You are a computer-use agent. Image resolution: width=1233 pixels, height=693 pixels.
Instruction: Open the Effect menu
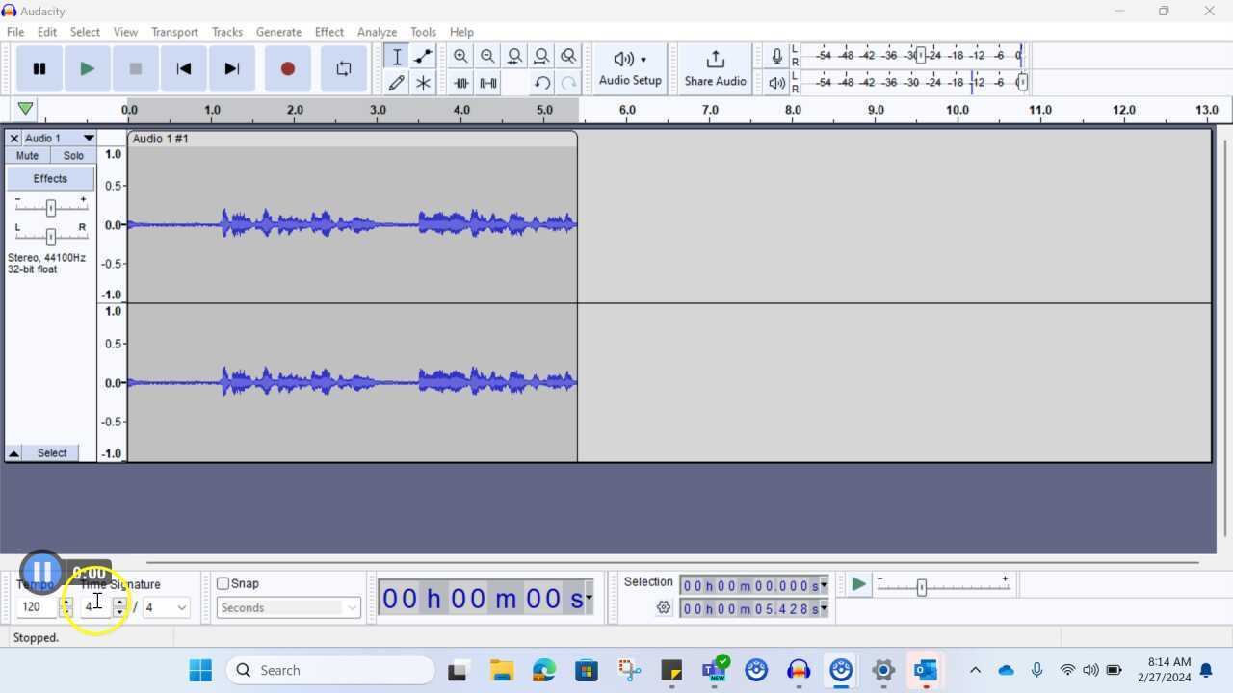(x=328, y=32)
